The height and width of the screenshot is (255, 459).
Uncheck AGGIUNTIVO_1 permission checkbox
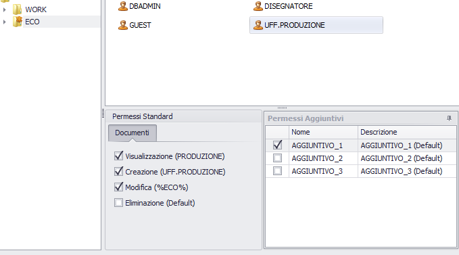[277, 145]
